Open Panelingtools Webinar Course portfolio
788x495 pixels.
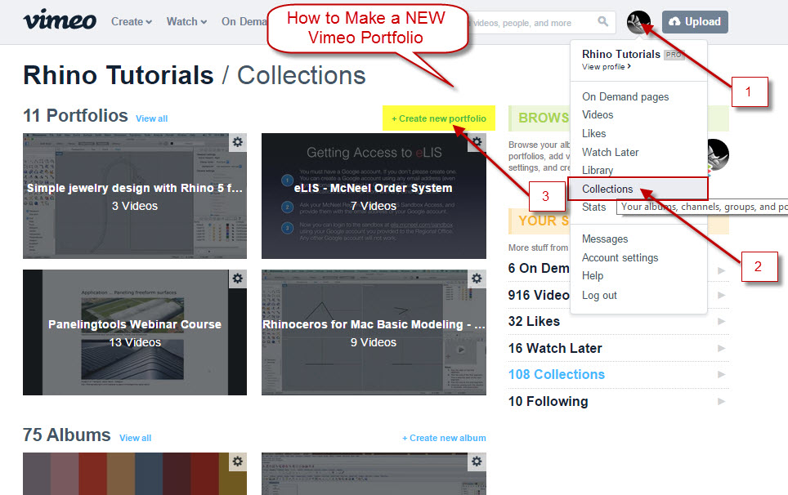coord(135,332)
